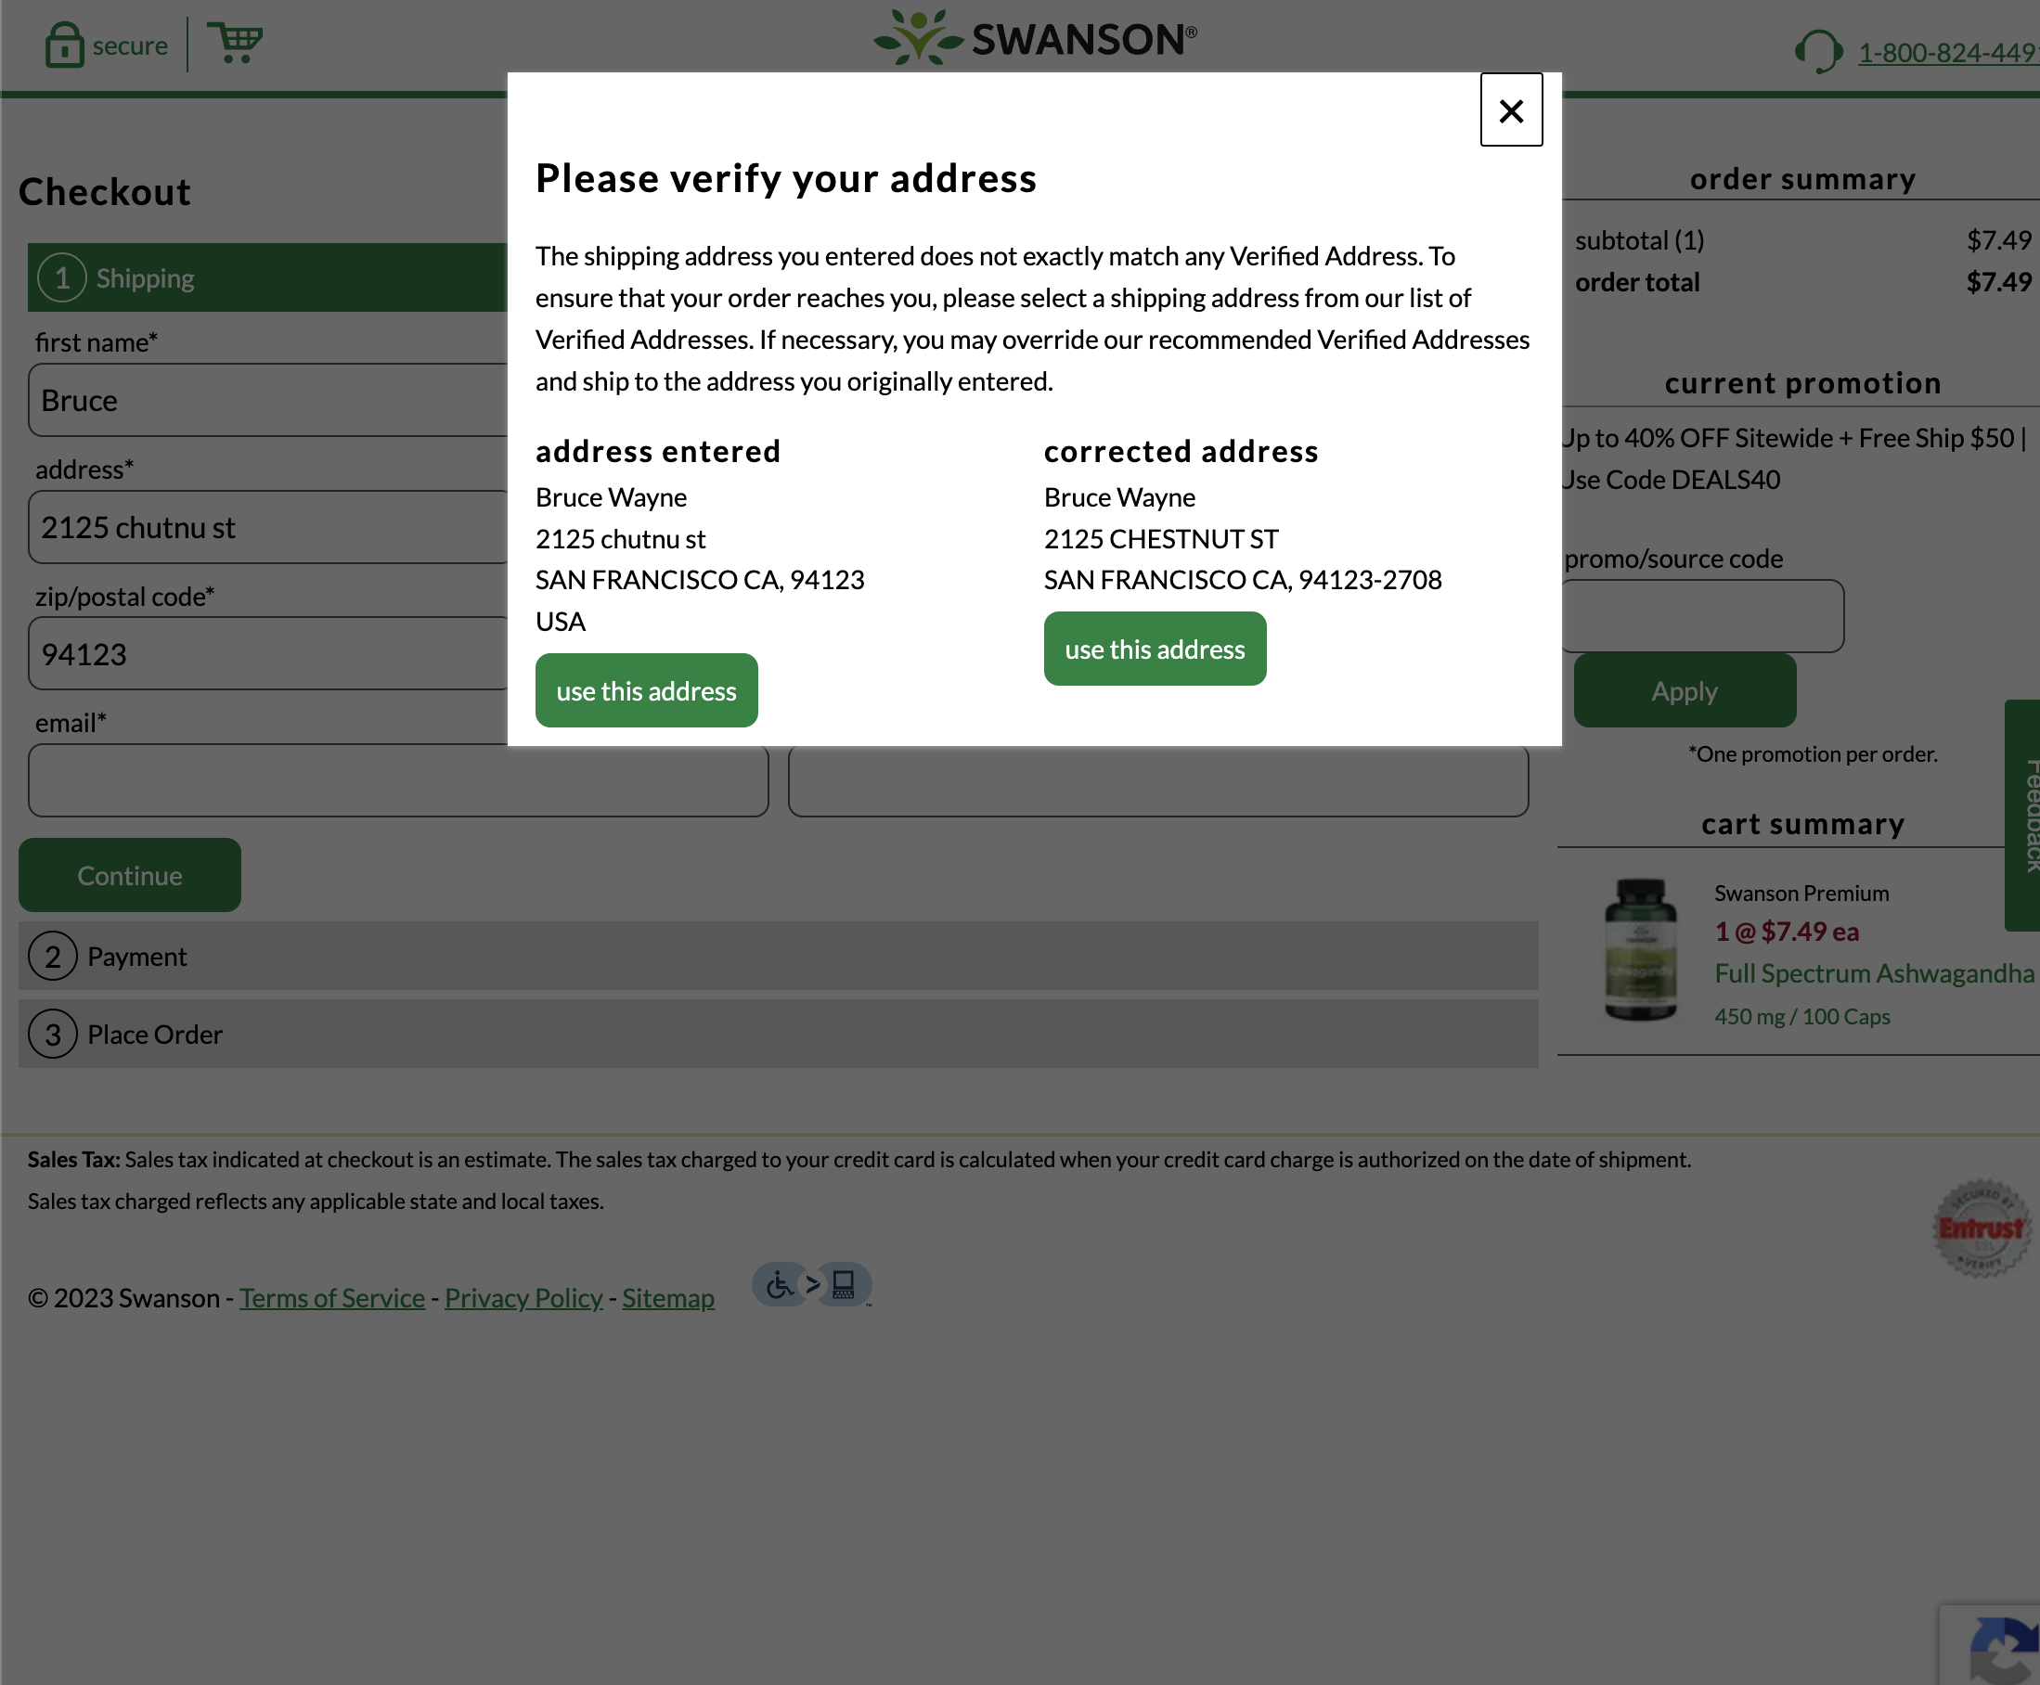
Task: Open Full Spectrum Ashwagandha product link
Action: pyautogui.click(x=1873, y=972)
